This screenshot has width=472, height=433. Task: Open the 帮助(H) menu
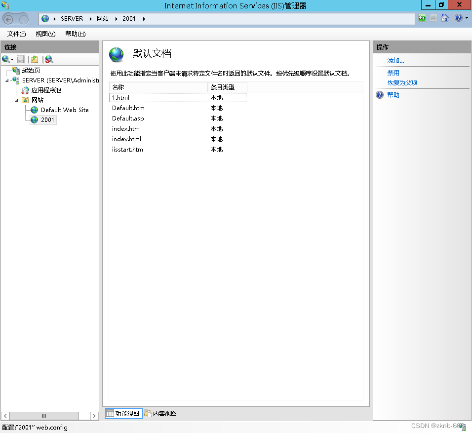(76, 34)
